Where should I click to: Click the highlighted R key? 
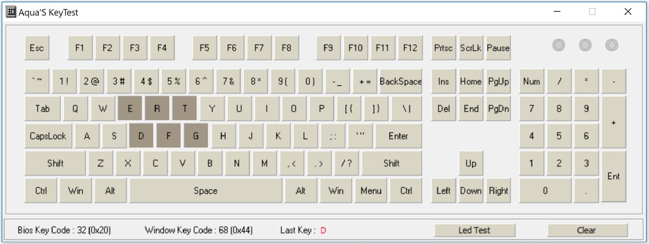(x=157, y=108)
